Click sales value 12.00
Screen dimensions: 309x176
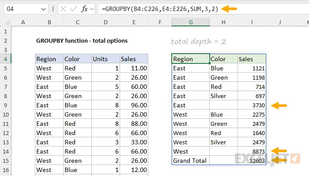[x=134, y=170]
